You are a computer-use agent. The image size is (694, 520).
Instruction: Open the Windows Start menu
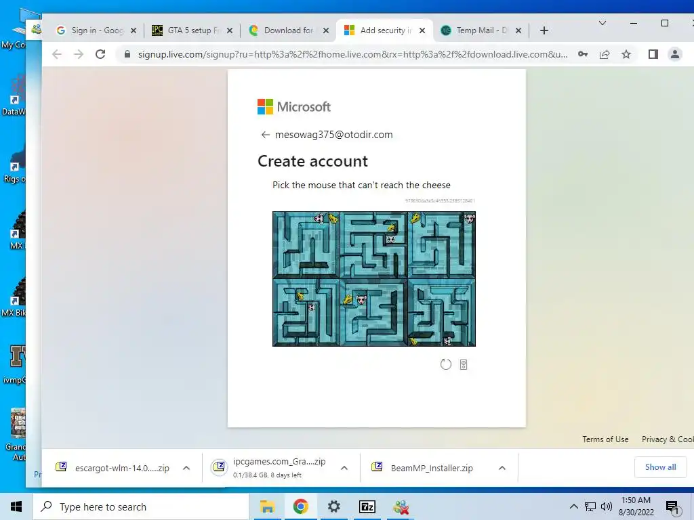16,506
